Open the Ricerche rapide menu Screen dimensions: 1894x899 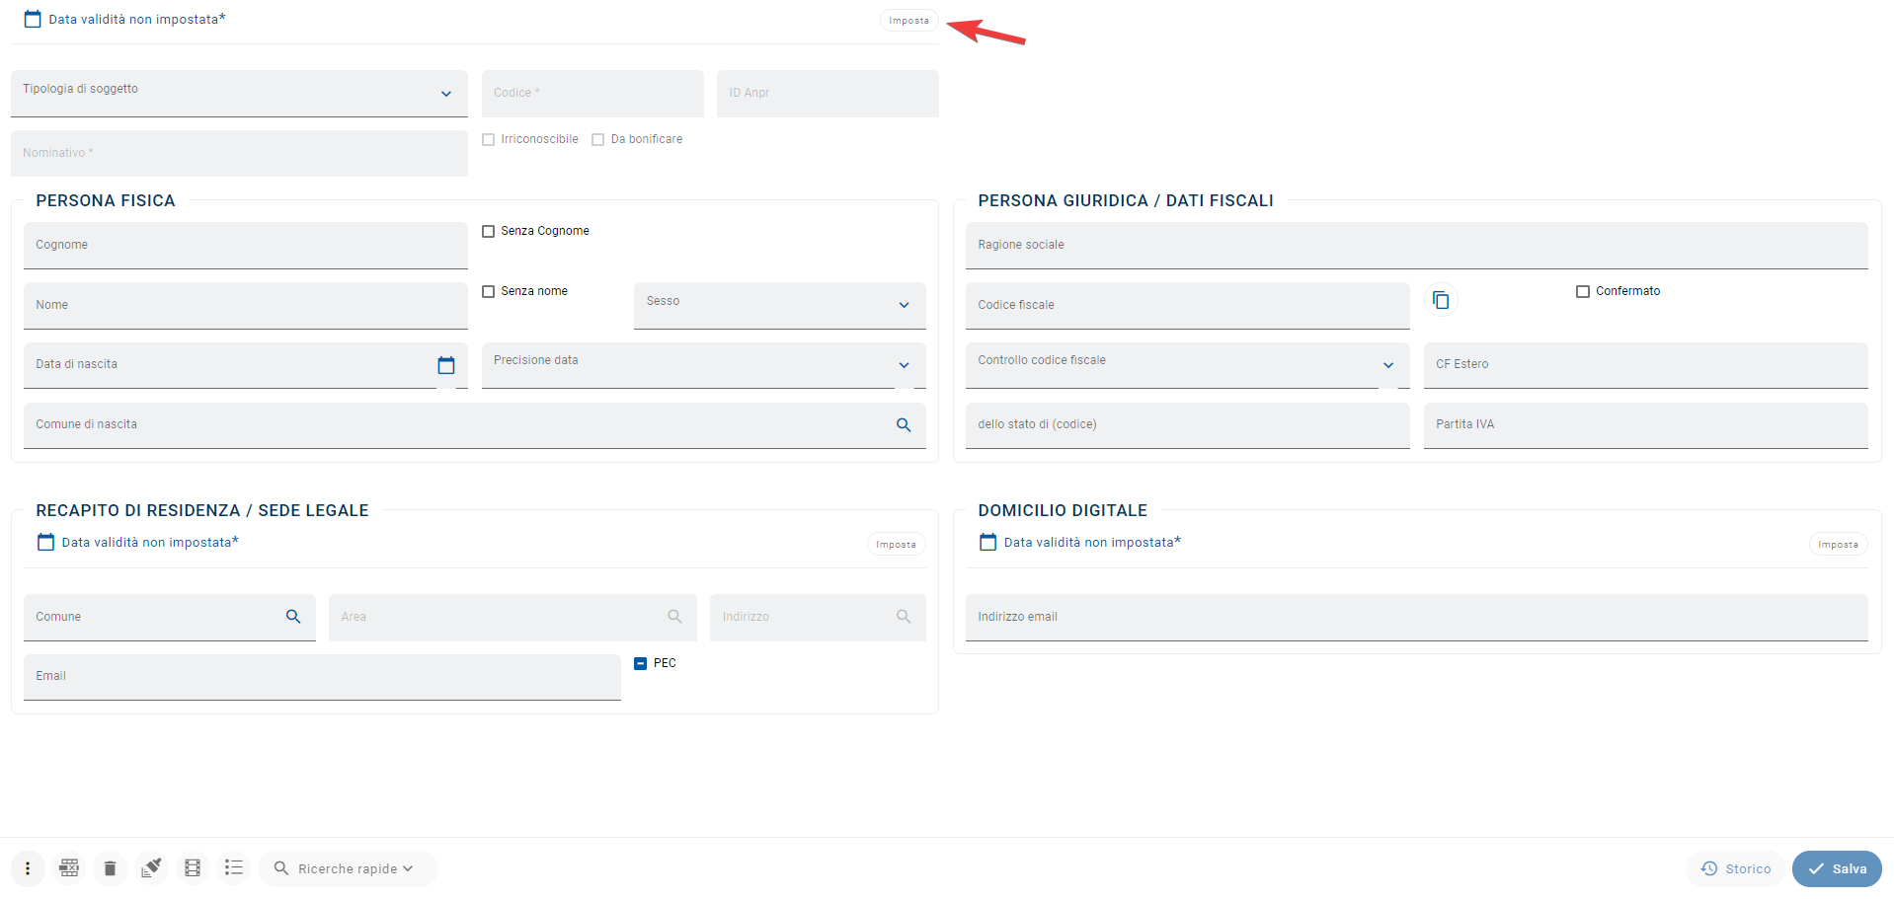(x=348, y=868)
